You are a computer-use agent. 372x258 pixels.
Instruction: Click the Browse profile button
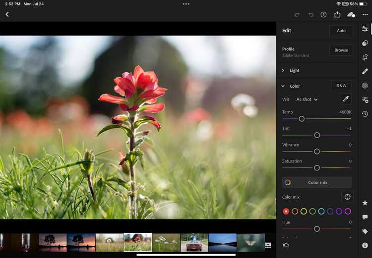[341, 50]
